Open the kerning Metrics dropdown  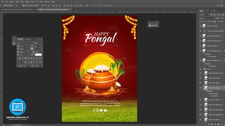tap(24, 49)
